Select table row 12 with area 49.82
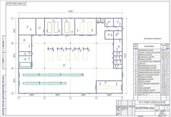Viewport: 171px width, 117px height. click(x=151, y=74)
